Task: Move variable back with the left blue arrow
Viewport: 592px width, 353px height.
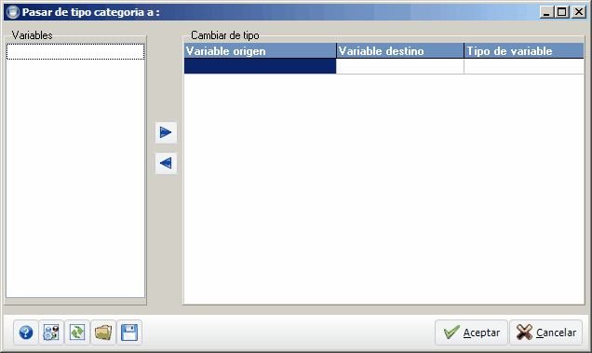Action: (166, 163)
